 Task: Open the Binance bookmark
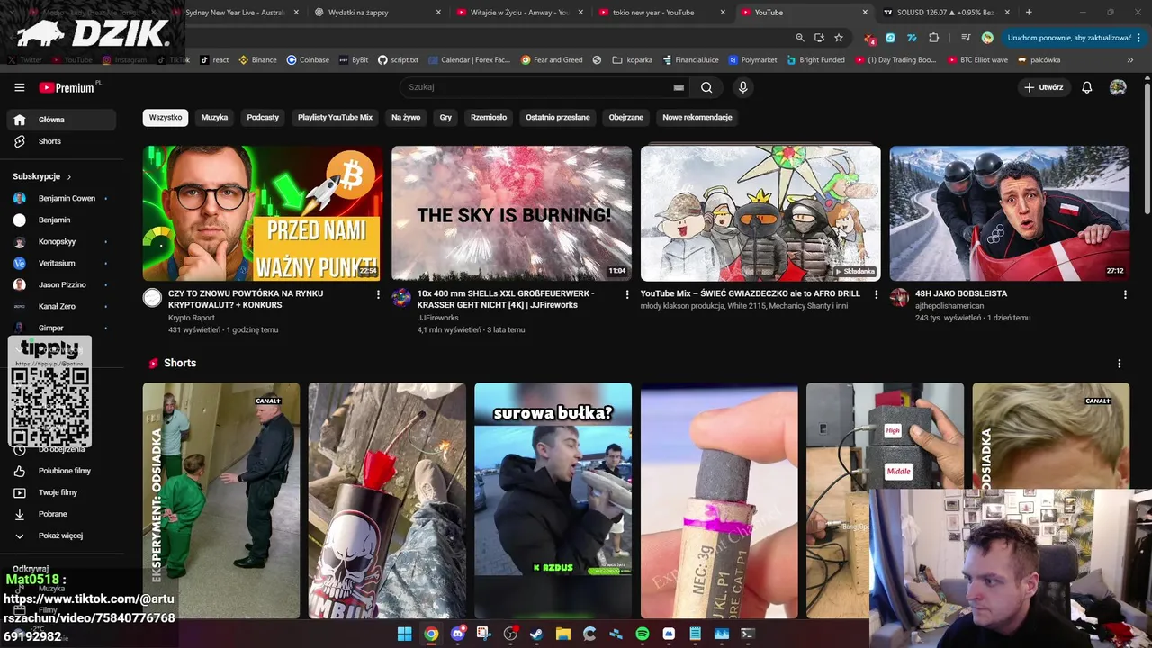coord(257,60)
